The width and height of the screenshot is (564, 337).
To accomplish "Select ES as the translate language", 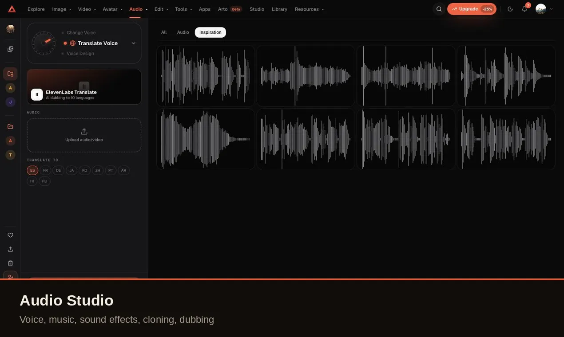I will pos(32,170).
